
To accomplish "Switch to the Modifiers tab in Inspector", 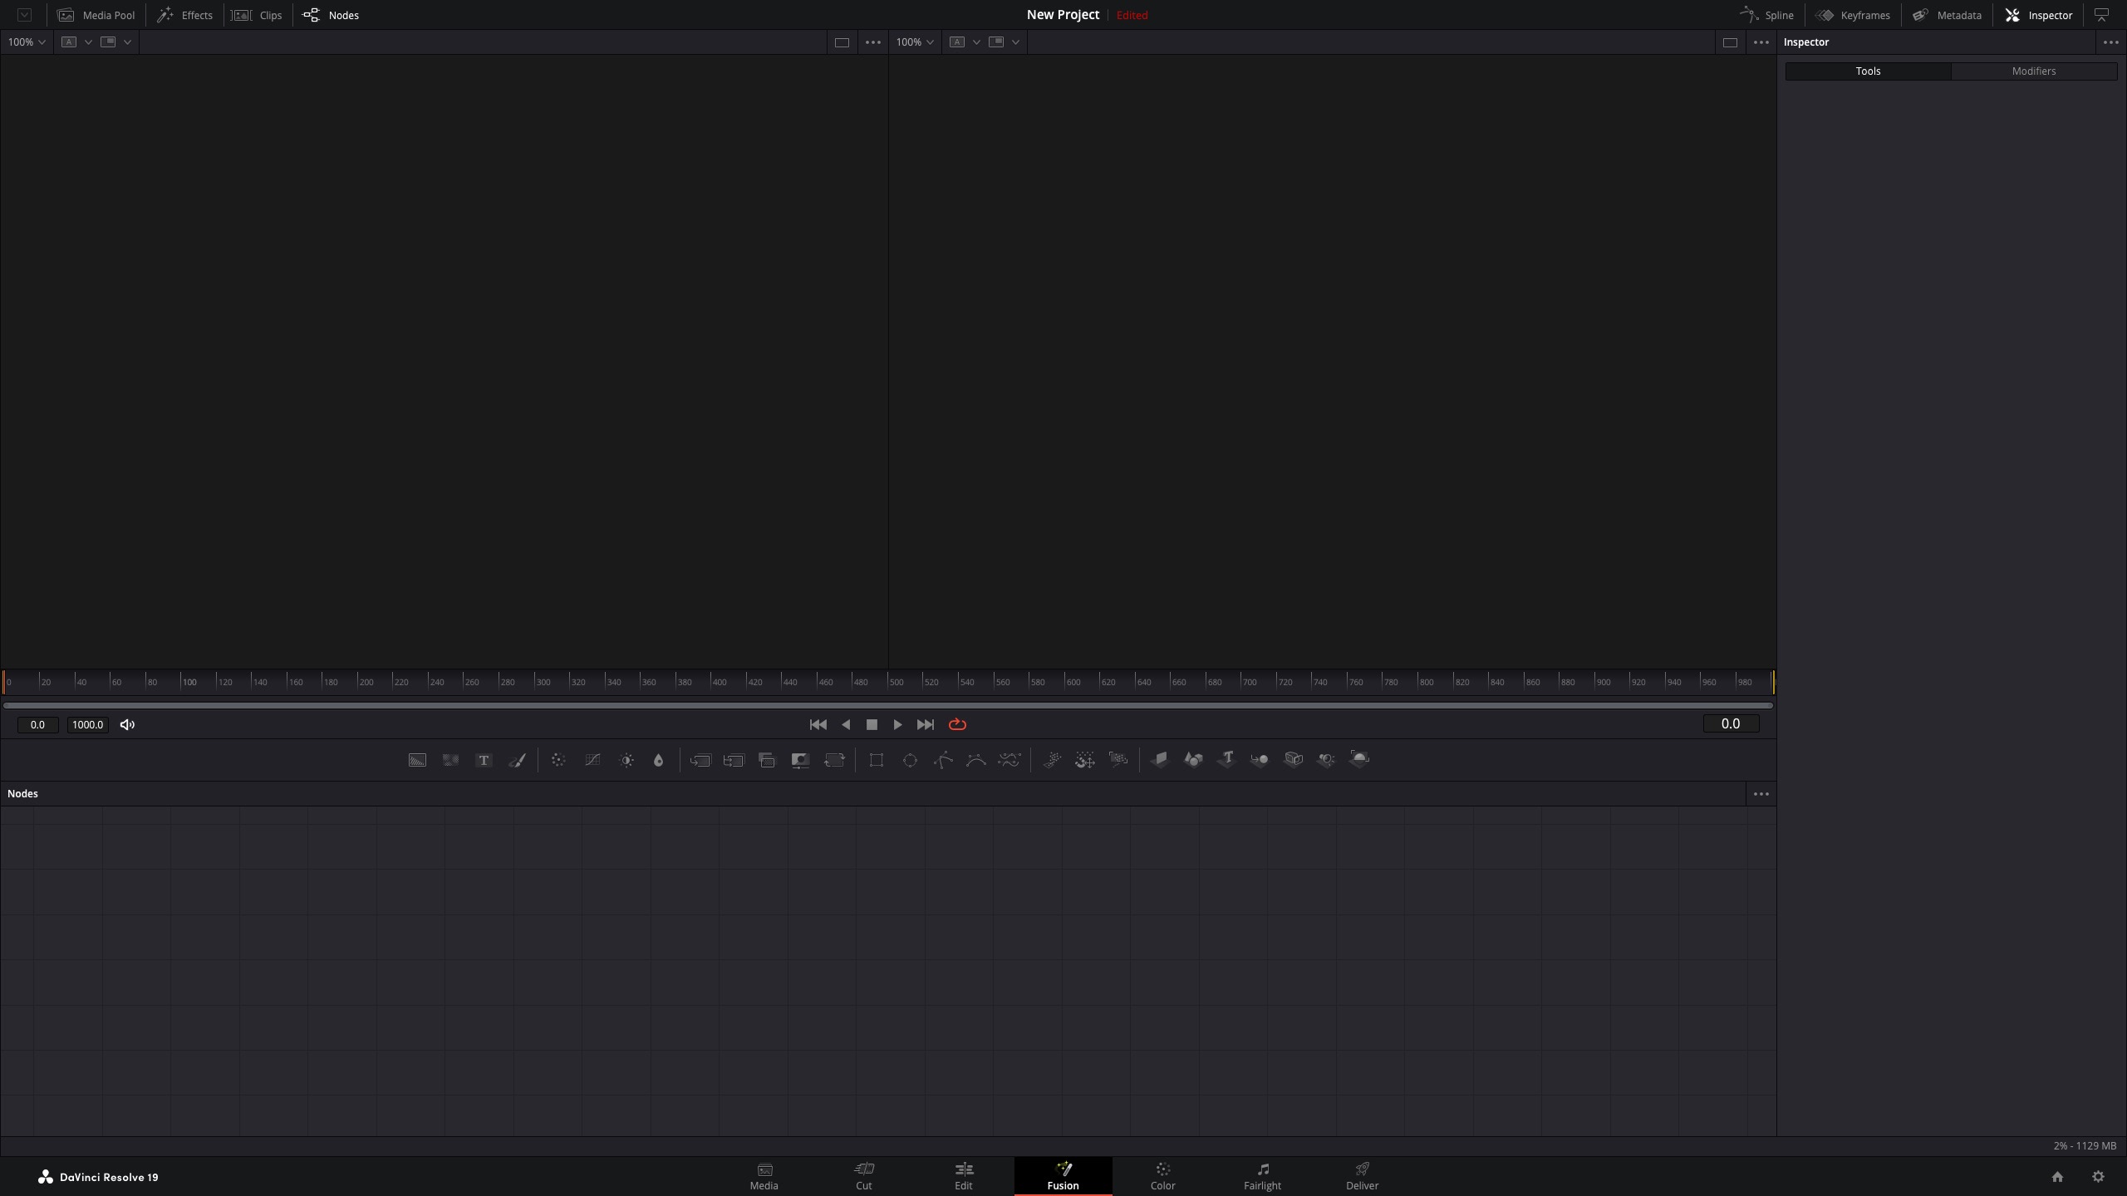I will 2035,71.
